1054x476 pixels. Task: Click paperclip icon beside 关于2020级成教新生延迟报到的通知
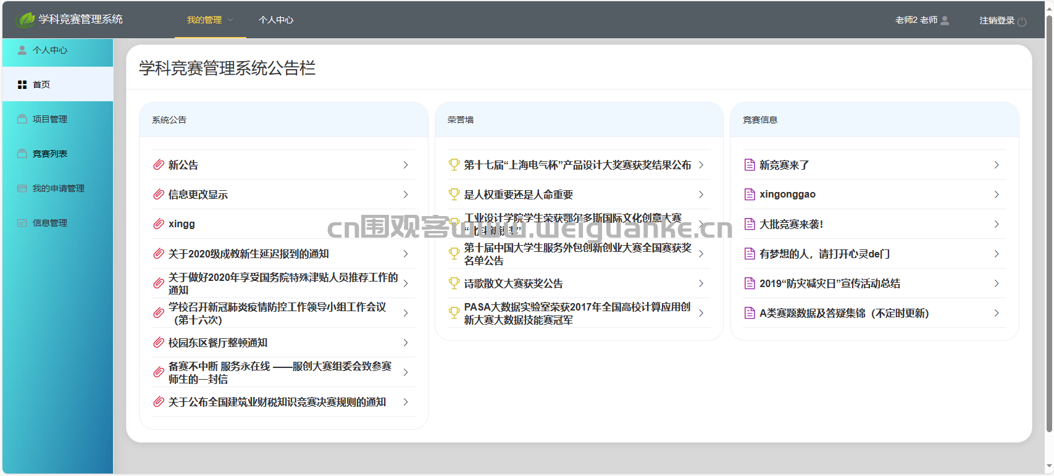159,254
